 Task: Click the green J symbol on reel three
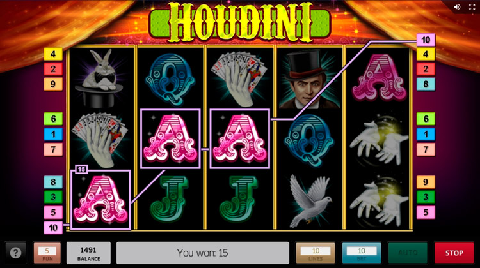click(239, 199)
